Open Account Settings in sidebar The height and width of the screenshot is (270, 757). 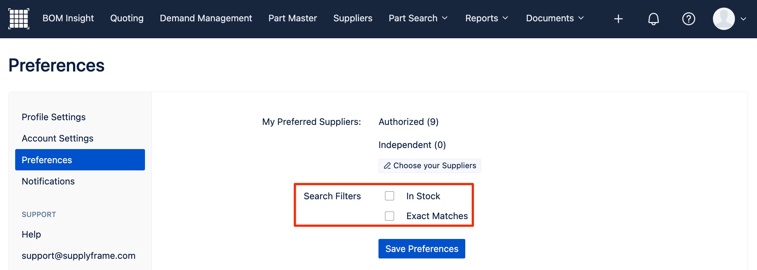click(x=57, y=138)
